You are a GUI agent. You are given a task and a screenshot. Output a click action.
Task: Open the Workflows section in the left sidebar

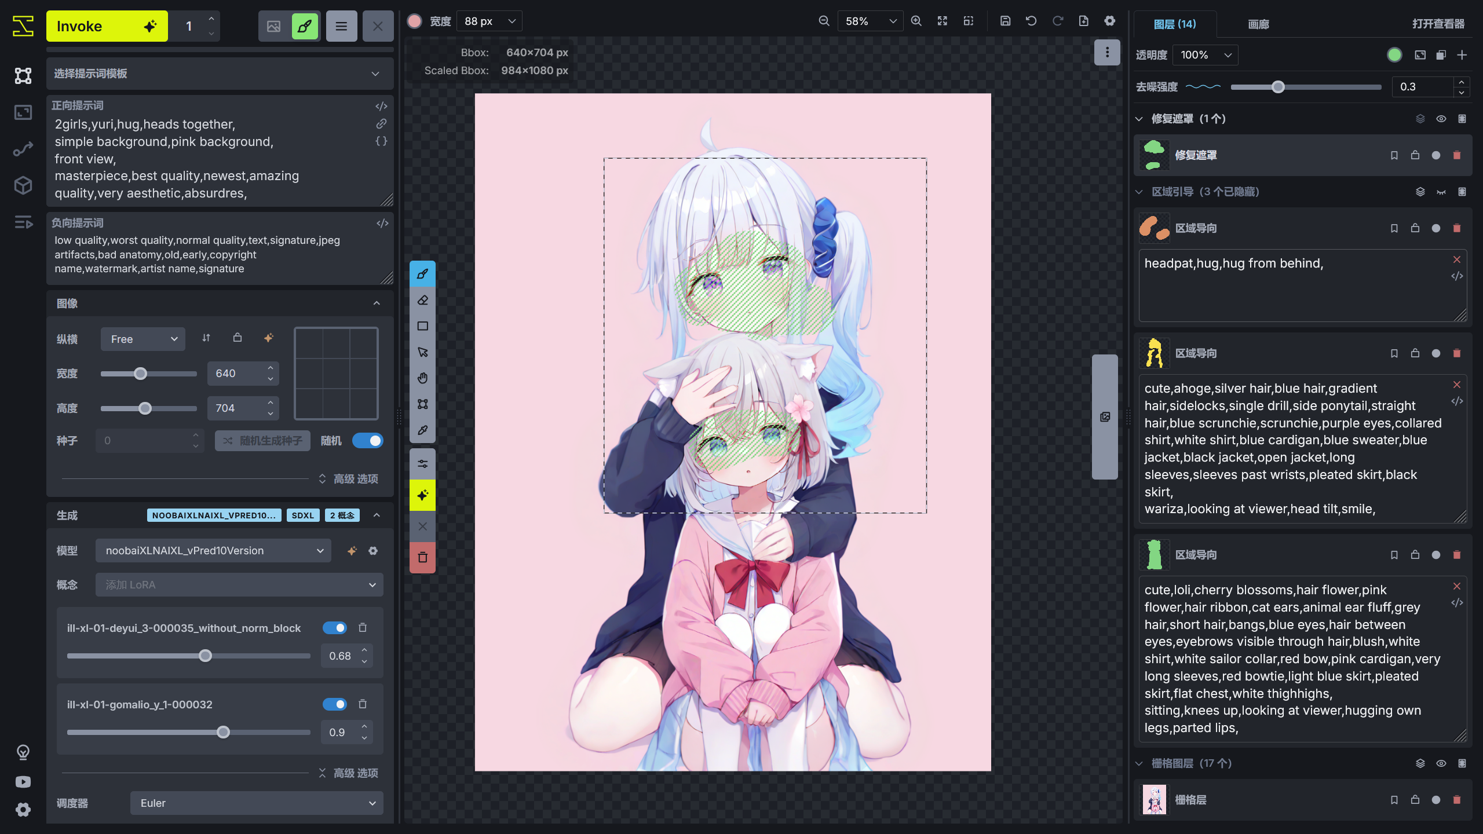[x=23, y=149]
